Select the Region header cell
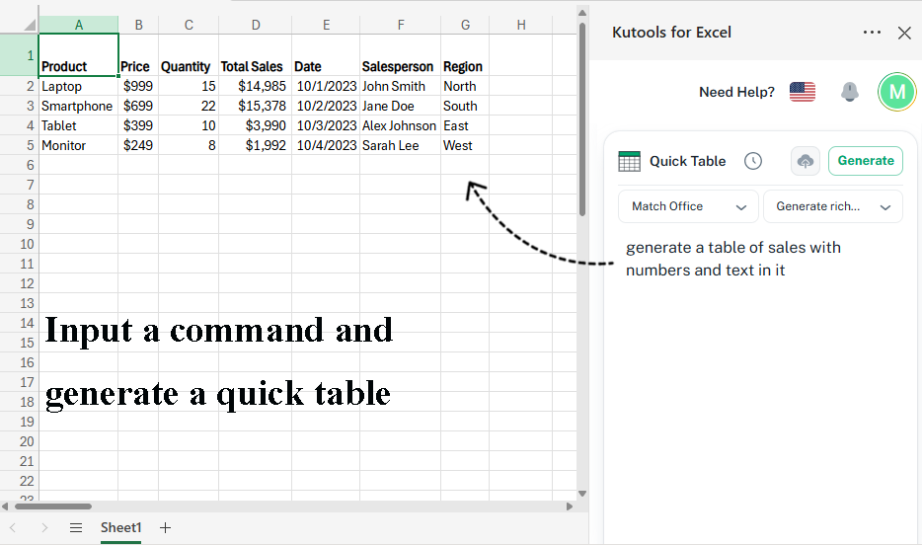The width and height of the screenshot is (922, 545). pyautogui.click(x=465, y=55)
